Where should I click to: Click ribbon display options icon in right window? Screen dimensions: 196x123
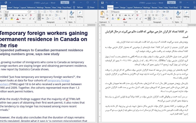tap(180, 3)
